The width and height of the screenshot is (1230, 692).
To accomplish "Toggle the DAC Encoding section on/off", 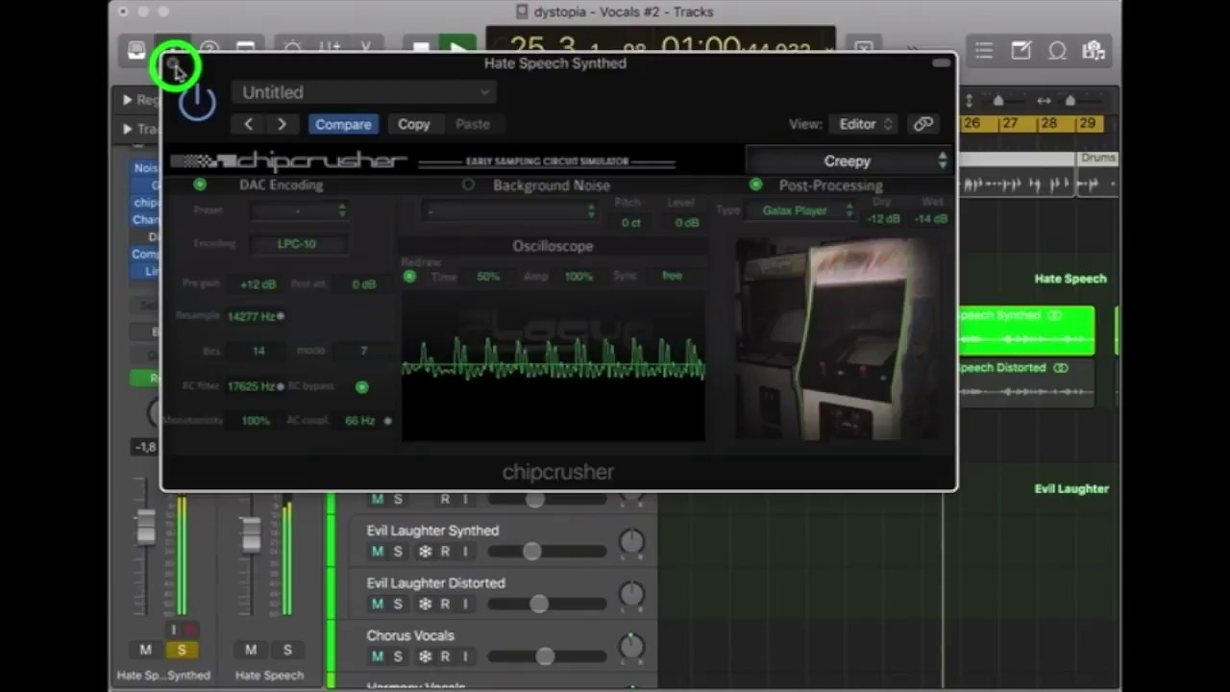I will point(200,185).
